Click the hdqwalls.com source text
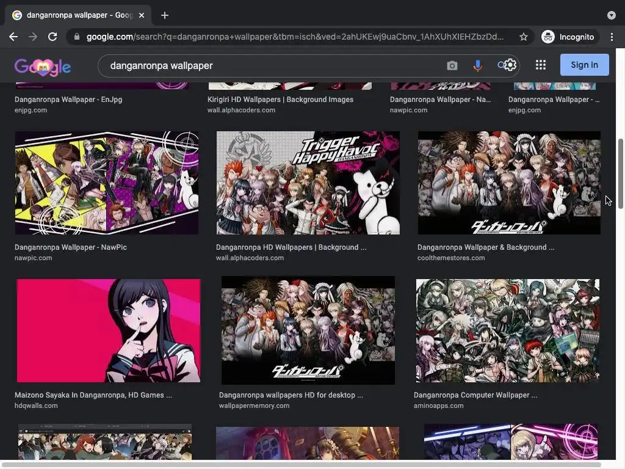 pyautogui.click(x=36, y=405)
